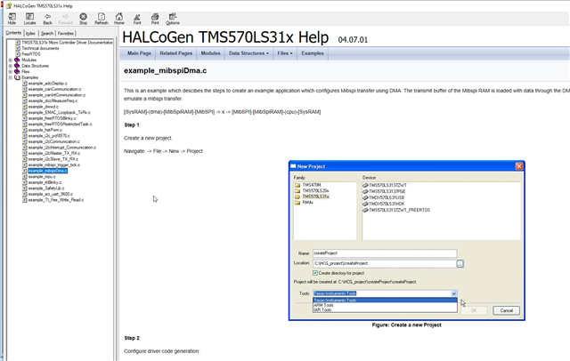Click the Forward toolbar arrow
This screenshot has width=570, height=361.
[65, 19]
